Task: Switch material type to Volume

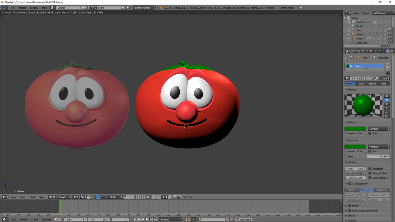Action: tap(372, 84)
